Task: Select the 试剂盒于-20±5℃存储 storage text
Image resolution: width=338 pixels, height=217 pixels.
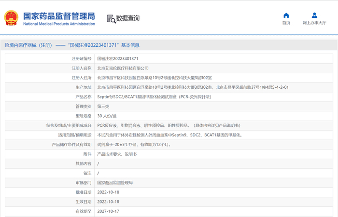Action: pyautogui.click(x=134, y=145)
